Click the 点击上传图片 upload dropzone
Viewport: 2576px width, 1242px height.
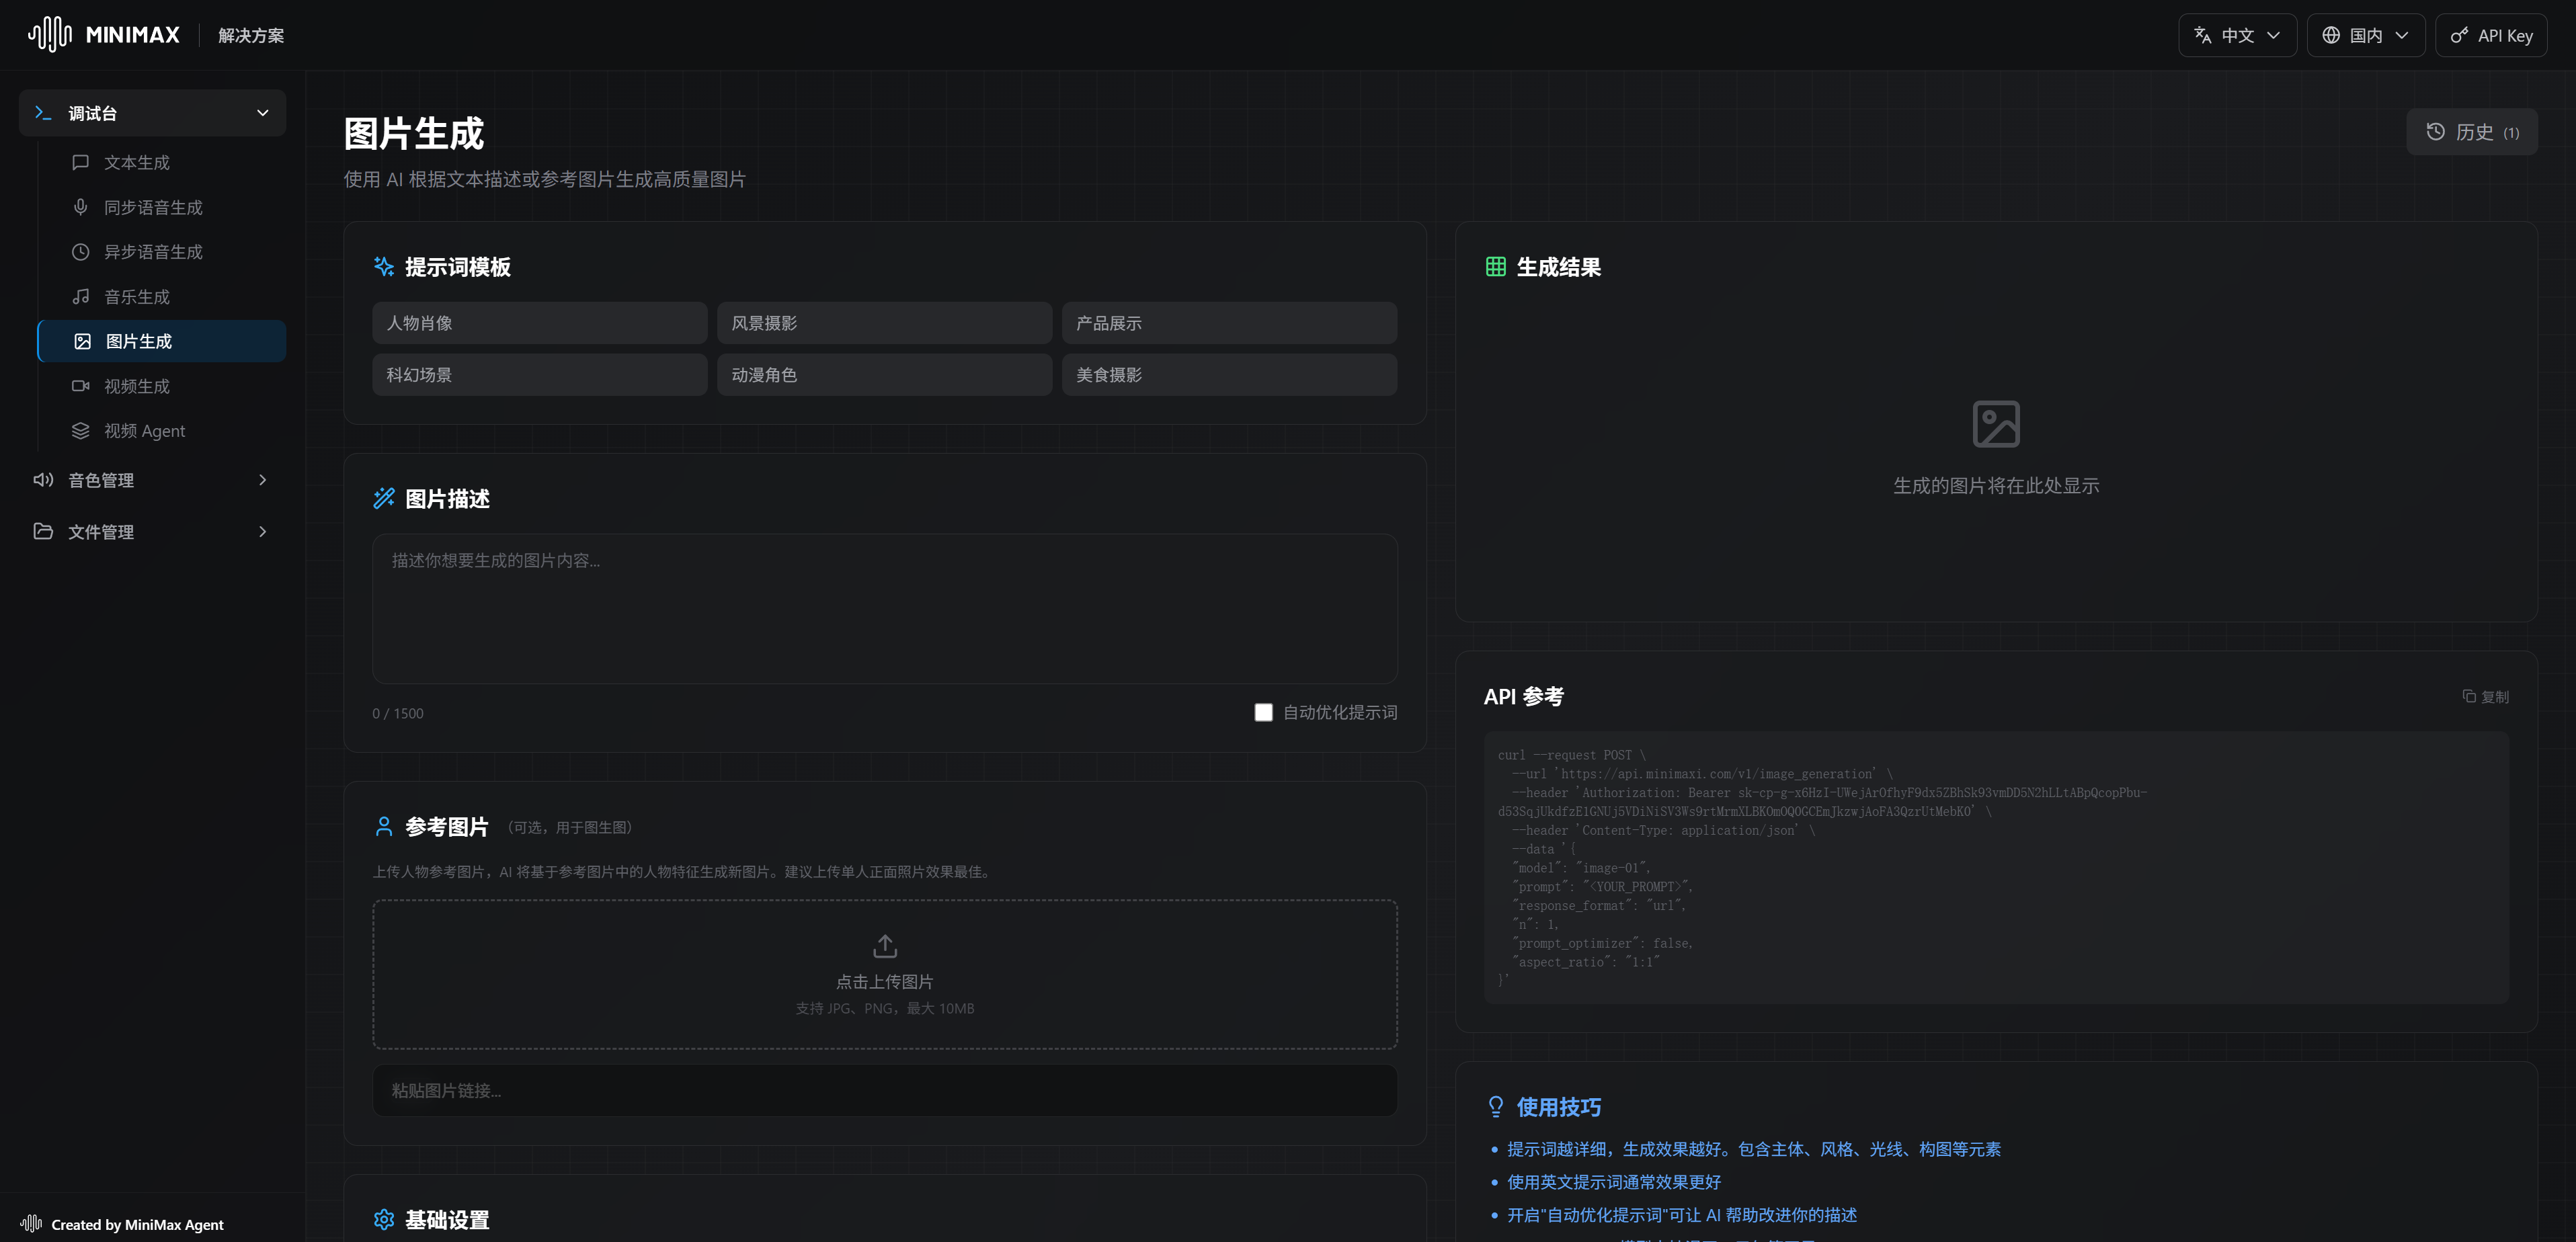(x=885, y=973)
